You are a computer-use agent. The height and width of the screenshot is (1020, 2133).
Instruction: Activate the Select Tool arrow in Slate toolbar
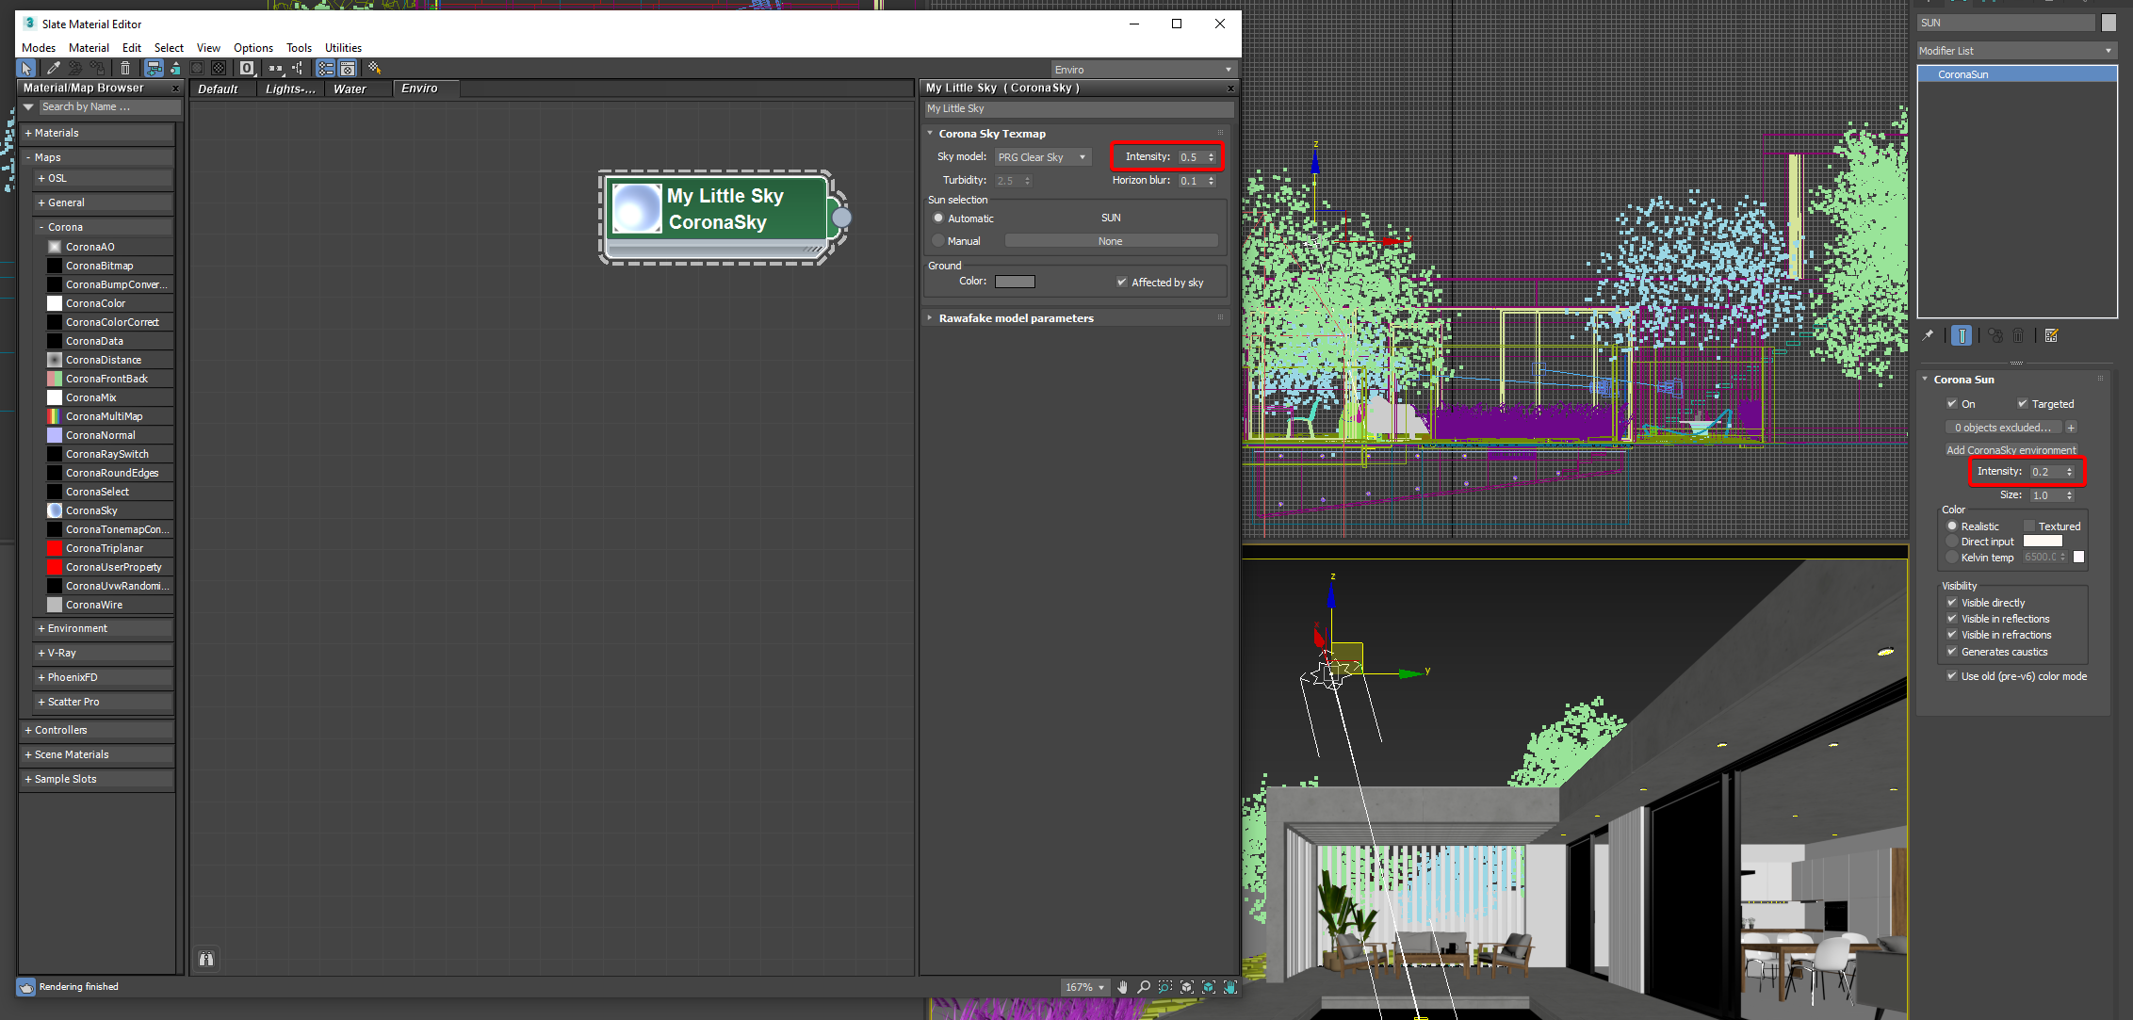26,68
